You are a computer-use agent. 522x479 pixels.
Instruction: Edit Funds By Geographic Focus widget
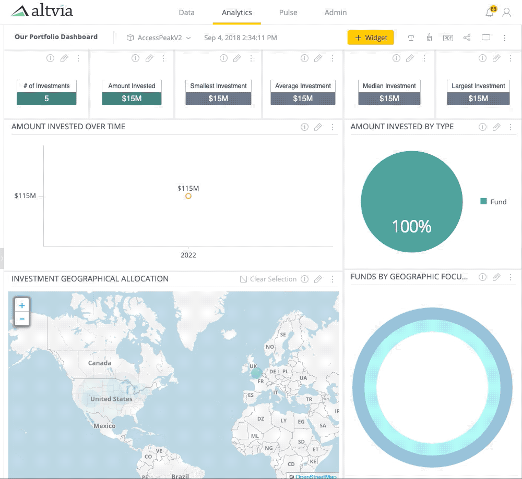496,277
